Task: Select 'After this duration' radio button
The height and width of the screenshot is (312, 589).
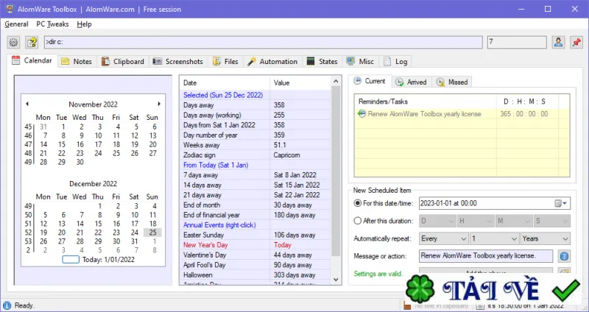Action: tap(358, 221)
